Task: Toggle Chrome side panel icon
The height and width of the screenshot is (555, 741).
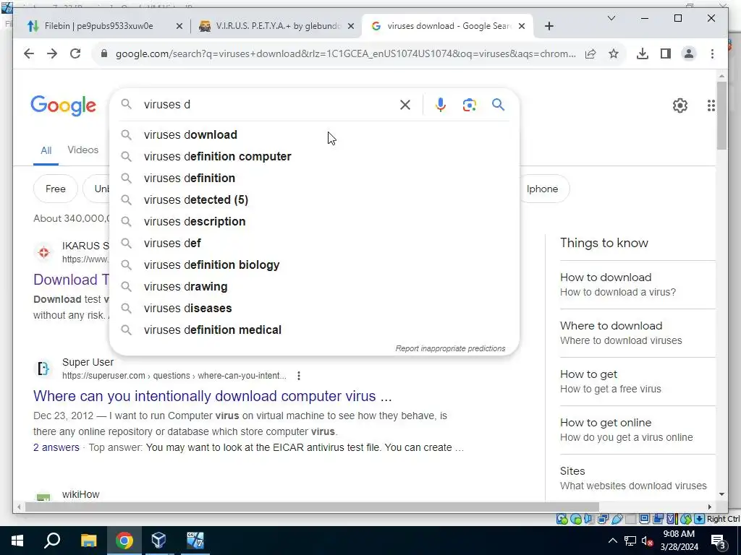Action: (x=666, y=53)
